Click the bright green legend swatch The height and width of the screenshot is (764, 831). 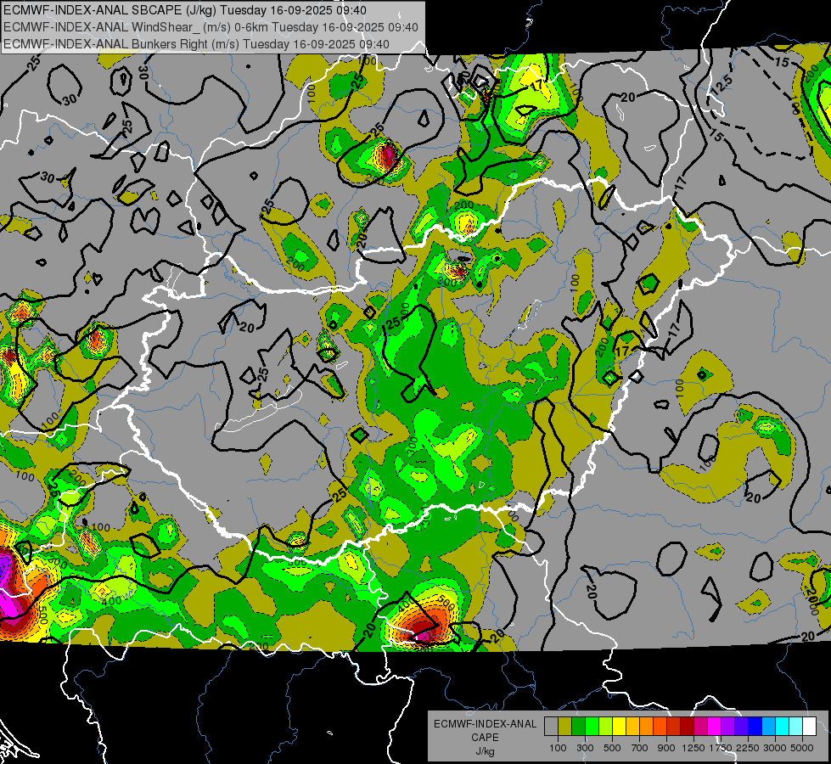(592, 726)
